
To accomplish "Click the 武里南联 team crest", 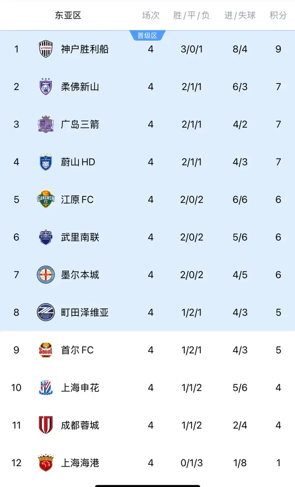I will [46, 237].
